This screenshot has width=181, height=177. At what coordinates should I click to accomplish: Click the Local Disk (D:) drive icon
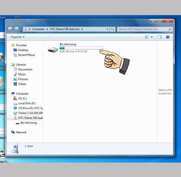click(15, 104)
